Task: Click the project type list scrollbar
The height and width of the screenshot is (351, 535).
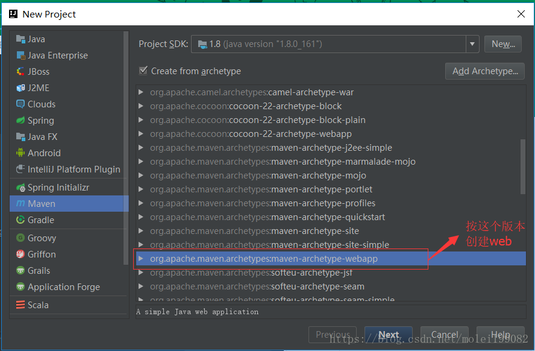Action: [x=126, y=148]
